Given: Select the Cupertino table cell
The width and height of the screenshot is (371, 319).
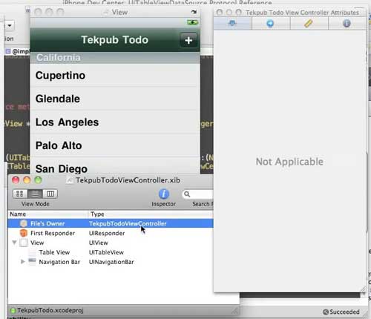Looking at the screenshot, I should (x=115, y=76).
